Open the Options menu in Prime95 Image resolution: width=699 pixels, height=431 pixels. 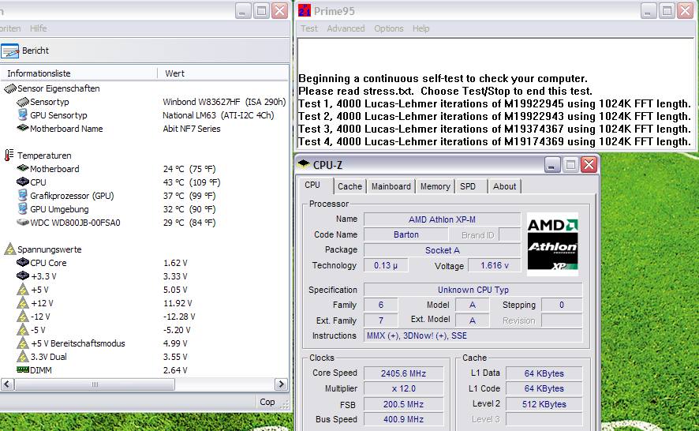[x=389, y=28]
